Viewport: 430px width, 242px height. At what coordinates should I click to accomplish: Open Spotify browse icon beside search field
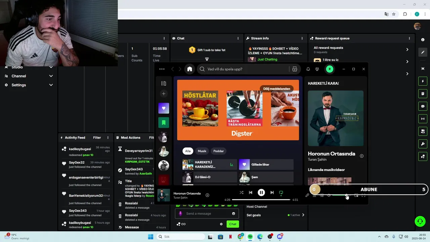pyautogui.click(x=295, y=69)
